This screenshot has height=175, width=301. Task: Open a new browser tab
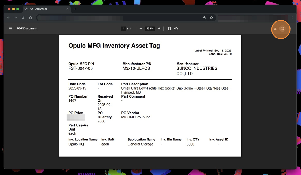[75, 9]
